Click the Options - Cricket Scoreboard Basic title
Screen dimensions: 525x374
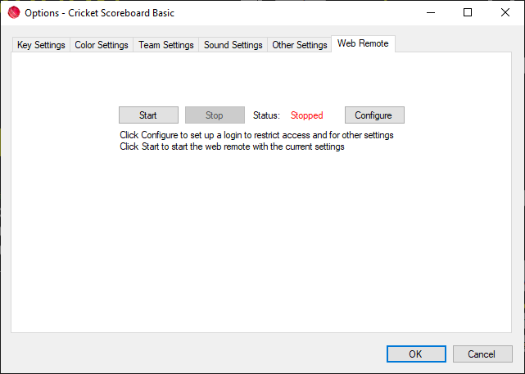coord(99,13)
